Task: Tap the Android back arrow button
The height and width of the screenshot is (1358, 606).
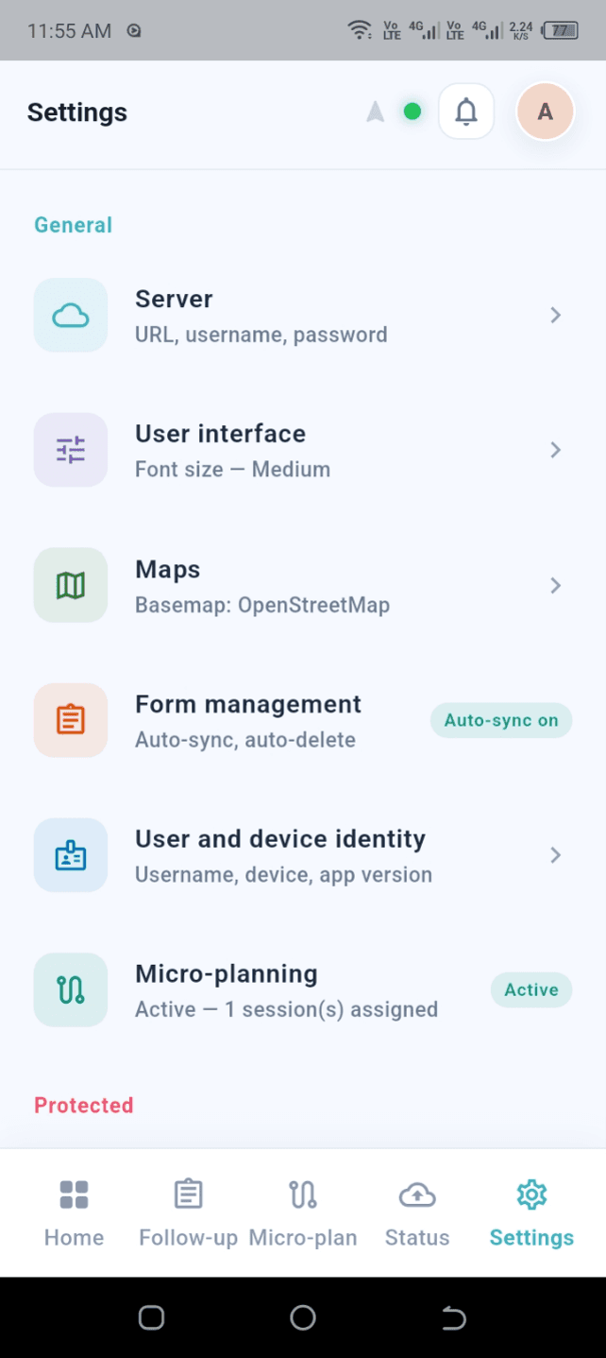Action: click(x=454, y=1317)
